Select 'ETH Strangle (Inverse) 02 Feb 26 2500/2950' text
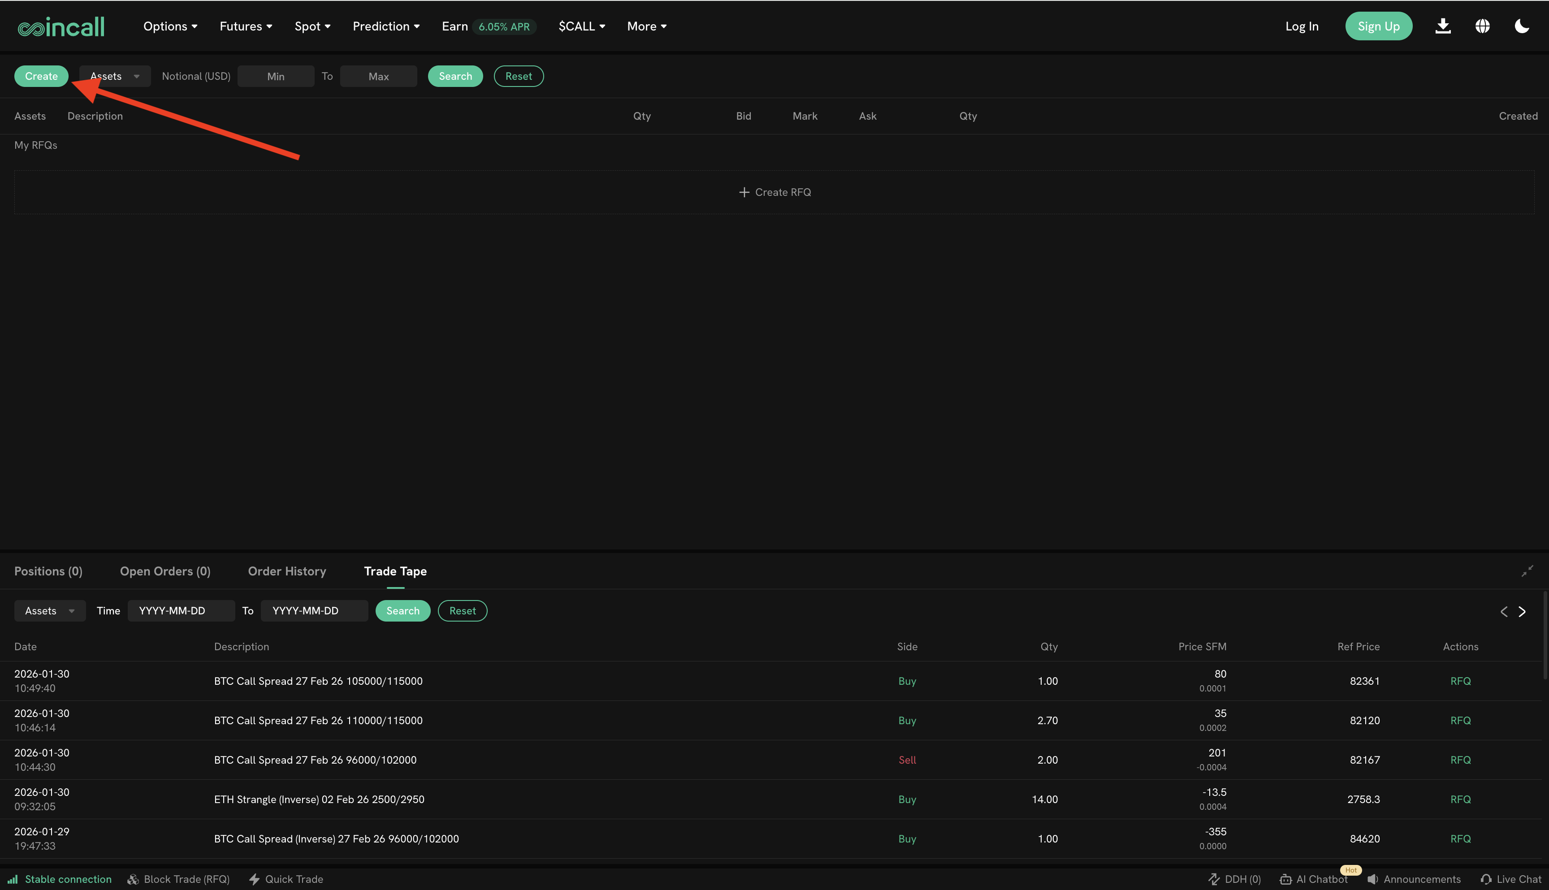The image size is (1549, 890). (319, 799)
